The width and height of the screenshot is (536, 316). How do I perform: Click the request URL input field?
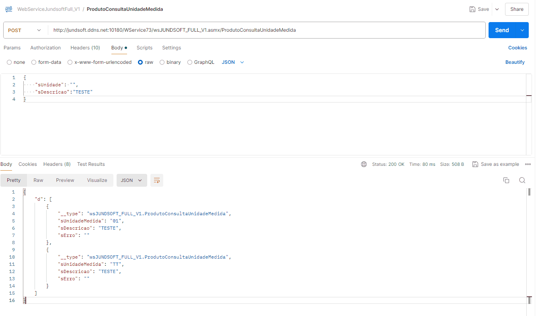[265, 30]
